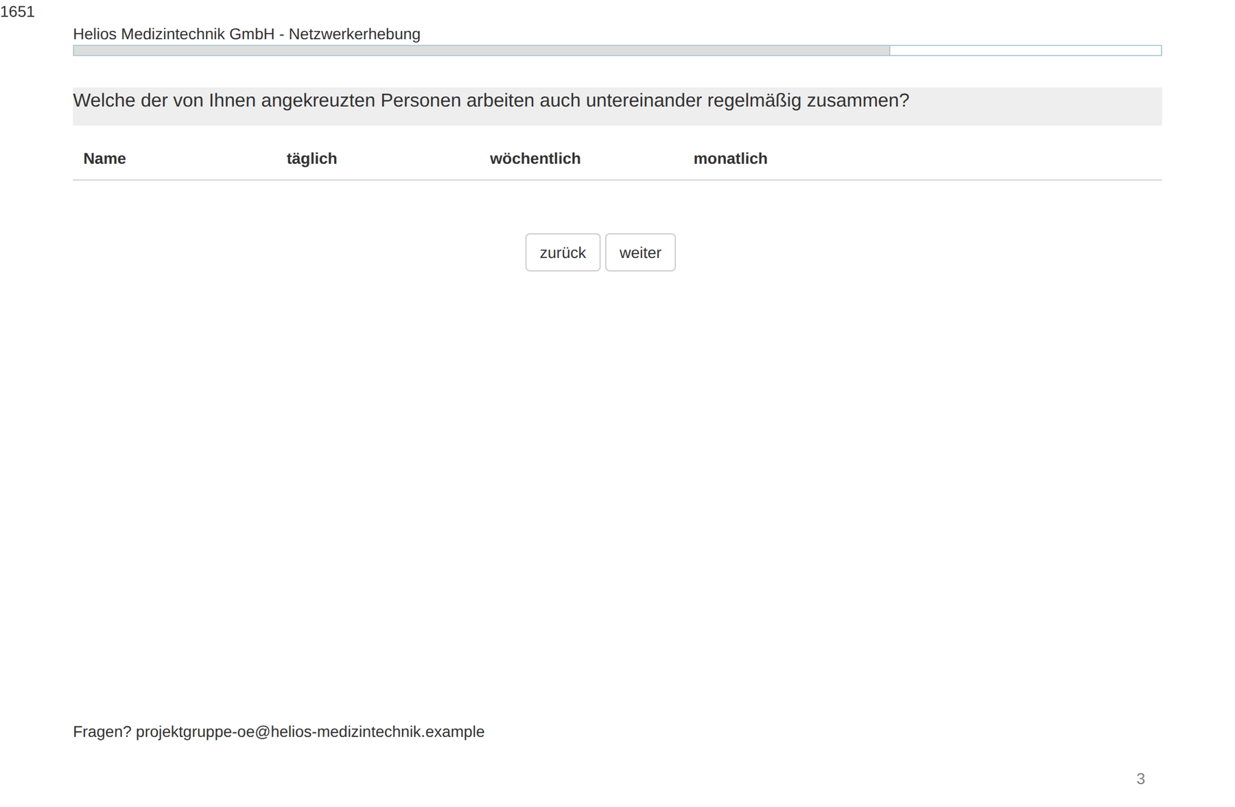The image size is (1235, 807).
Task: Click Helios Medizintechnik GmbH in the title
Action: coord(174,34)
